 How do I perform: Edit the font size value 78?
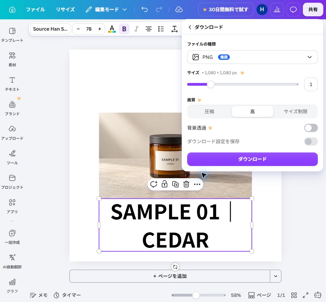point(89,29)
